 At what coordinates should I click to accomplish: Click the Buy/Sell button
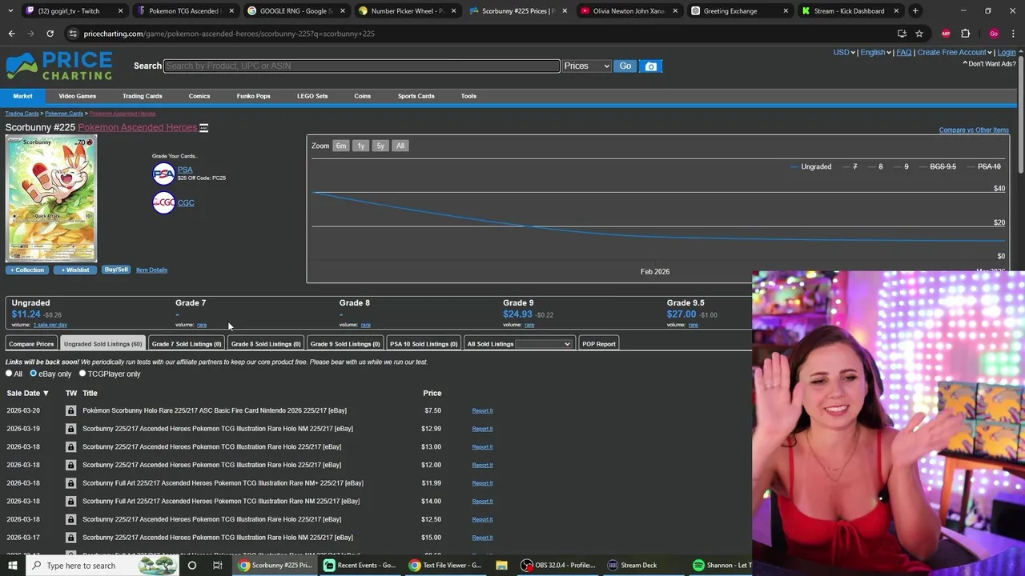click(x=116, y=270)
